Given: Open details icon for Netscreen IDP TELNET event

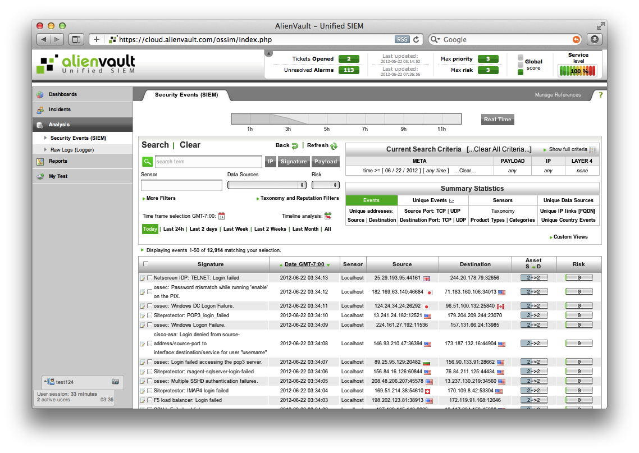Looking at the screenshot, I should tap(142, 278).
